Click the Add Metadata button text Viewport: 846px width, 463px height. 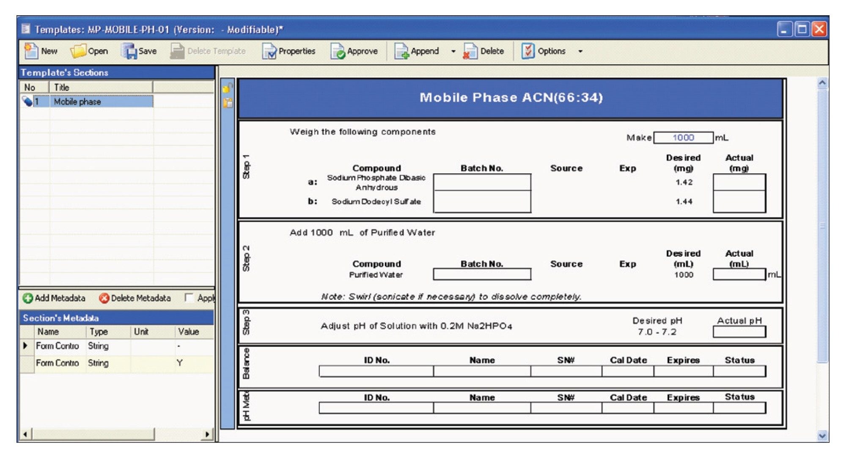tap(60, 298)
